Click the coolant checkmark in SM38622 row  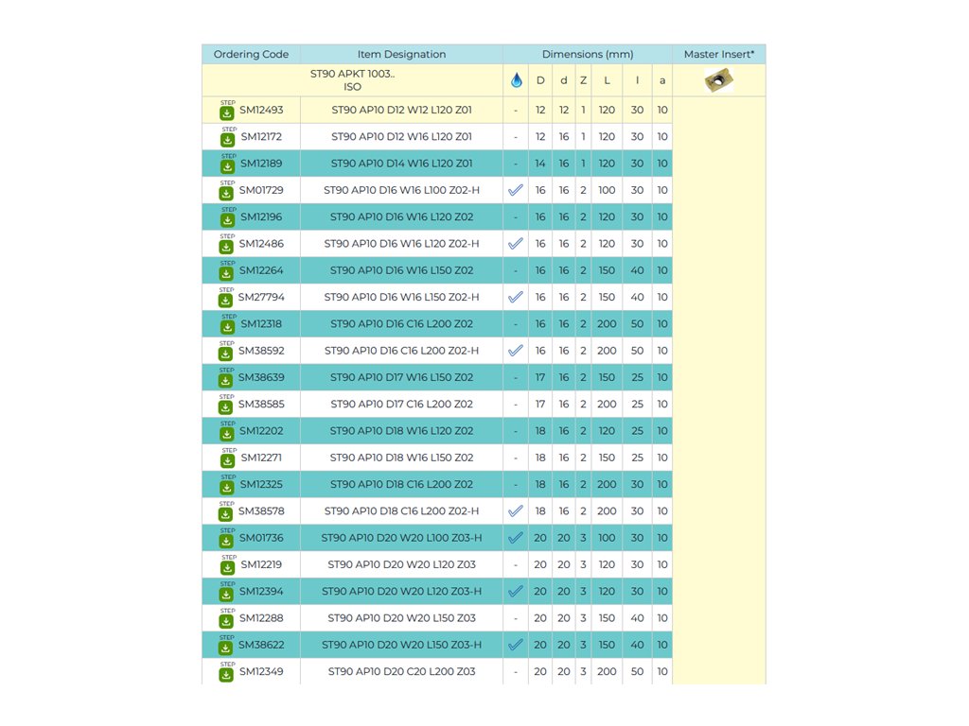pyautogui.click(x=516, y=645)
